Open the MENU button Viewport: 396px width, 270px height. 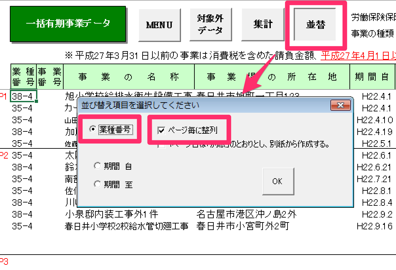[159, 25]
